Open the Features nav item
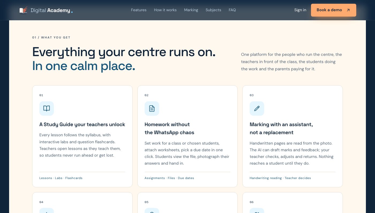The height and width of the screenshot is (213, 375). [x=139, y=10]
